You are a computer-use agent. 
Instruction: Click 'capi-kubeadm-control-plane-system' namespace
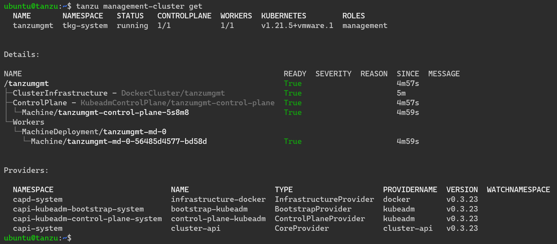[x=87, y=219]
